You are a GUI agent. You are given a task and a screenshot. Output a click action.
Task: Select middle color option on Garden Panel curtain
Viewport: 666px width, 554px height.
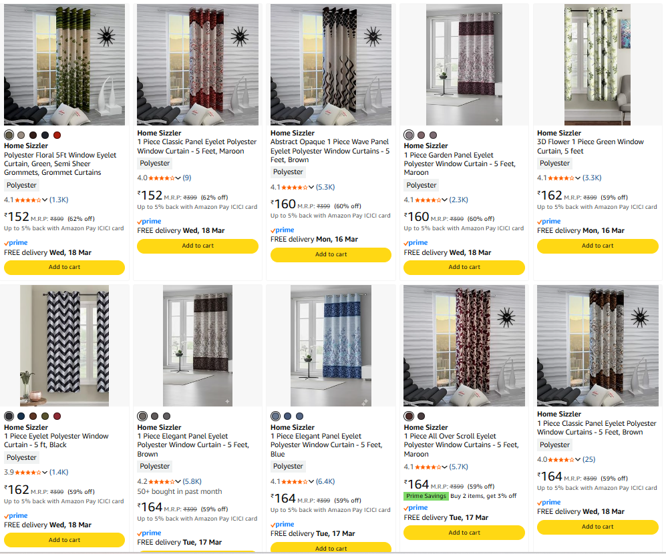tap(422, 135)
